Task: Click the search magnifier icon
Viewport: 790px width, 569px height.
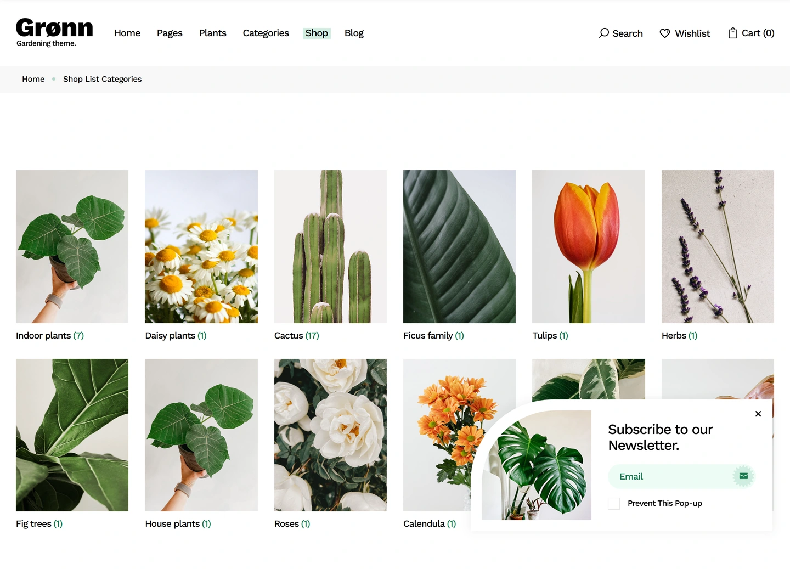Action: coord(604,33)
